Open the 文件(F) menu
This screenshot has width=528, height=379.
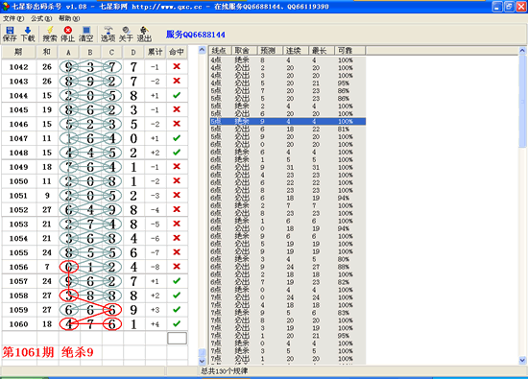(13, 18)
